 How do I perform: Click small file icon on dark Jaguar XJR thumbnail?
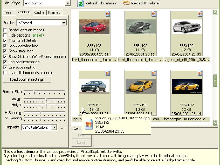click(x=108, y=73)
